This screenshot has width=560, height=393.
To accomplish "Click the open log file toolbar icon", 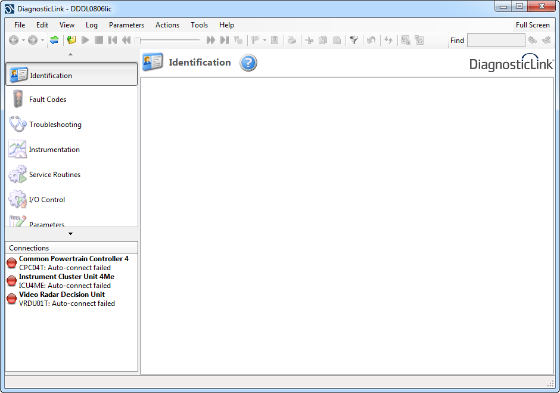I will [71, 40].
